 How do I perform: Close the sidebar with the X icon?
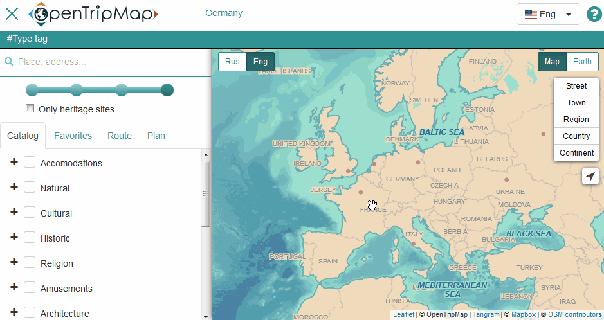coord(12,13)
